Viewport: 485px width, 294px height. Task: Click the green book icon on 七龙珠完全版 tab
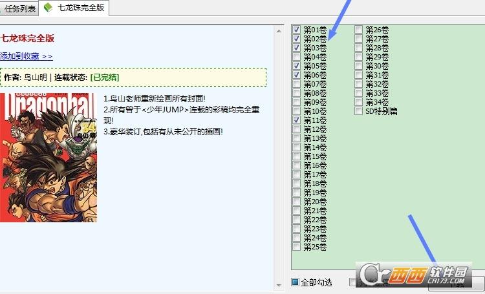(x=48, y=7)
